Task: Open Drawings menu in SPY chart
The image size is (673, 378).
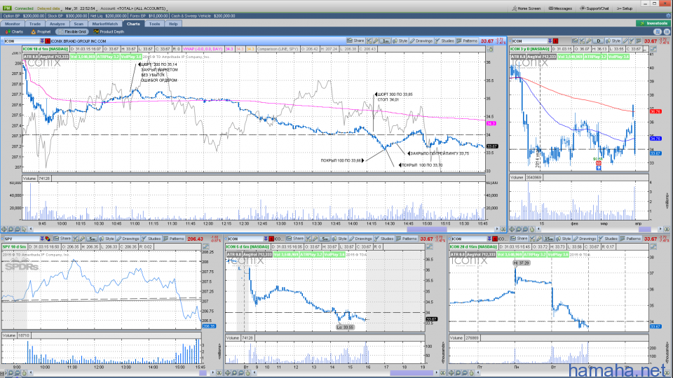Action: tap(128, 239)
